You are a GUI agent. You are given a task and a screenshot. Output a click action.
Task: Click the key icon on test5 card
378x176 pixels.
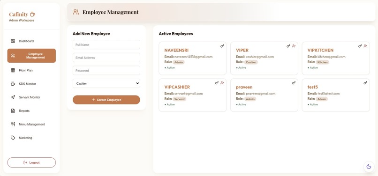365,83
